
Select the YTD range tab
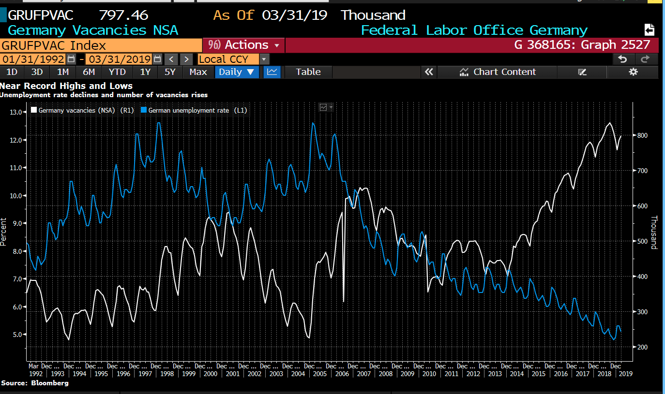click(117, 72)
